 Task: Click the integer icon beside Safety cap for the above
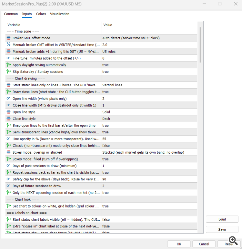point(9,179)
